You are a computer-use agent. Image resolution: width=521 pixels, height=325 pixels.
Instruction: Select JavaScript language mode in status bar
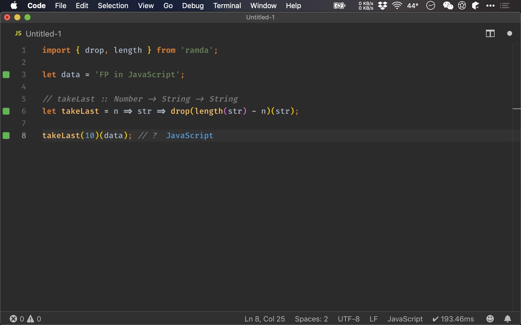pyautogui.click(x=405, y=319)
